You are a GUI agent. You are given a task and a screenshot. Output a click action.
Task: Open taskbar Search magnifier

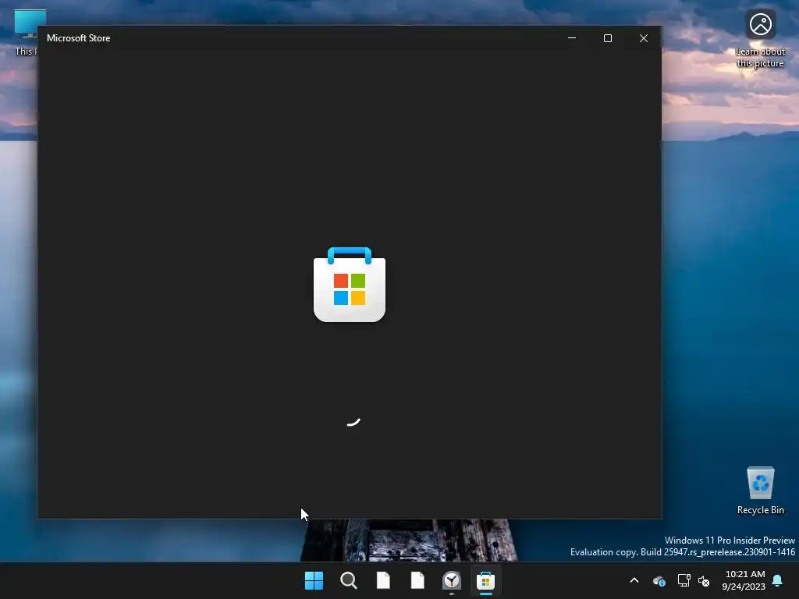click(x=349, y=580)
